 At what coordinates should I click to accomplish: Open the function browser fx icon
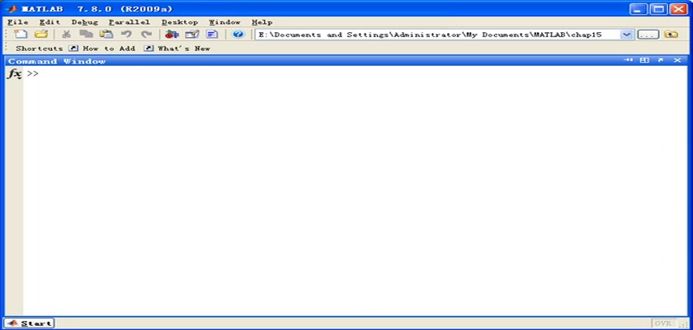(x=15, y=73)
